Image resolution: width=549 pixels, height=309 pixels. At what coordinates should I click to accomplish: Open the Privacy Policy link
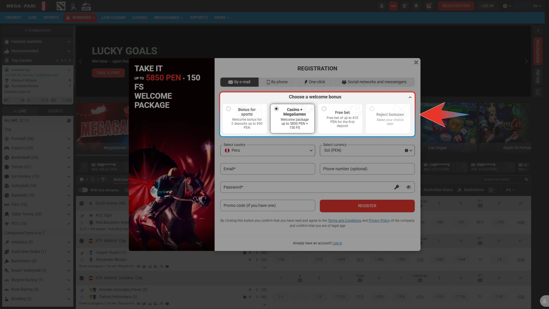[x=379, y=221]
